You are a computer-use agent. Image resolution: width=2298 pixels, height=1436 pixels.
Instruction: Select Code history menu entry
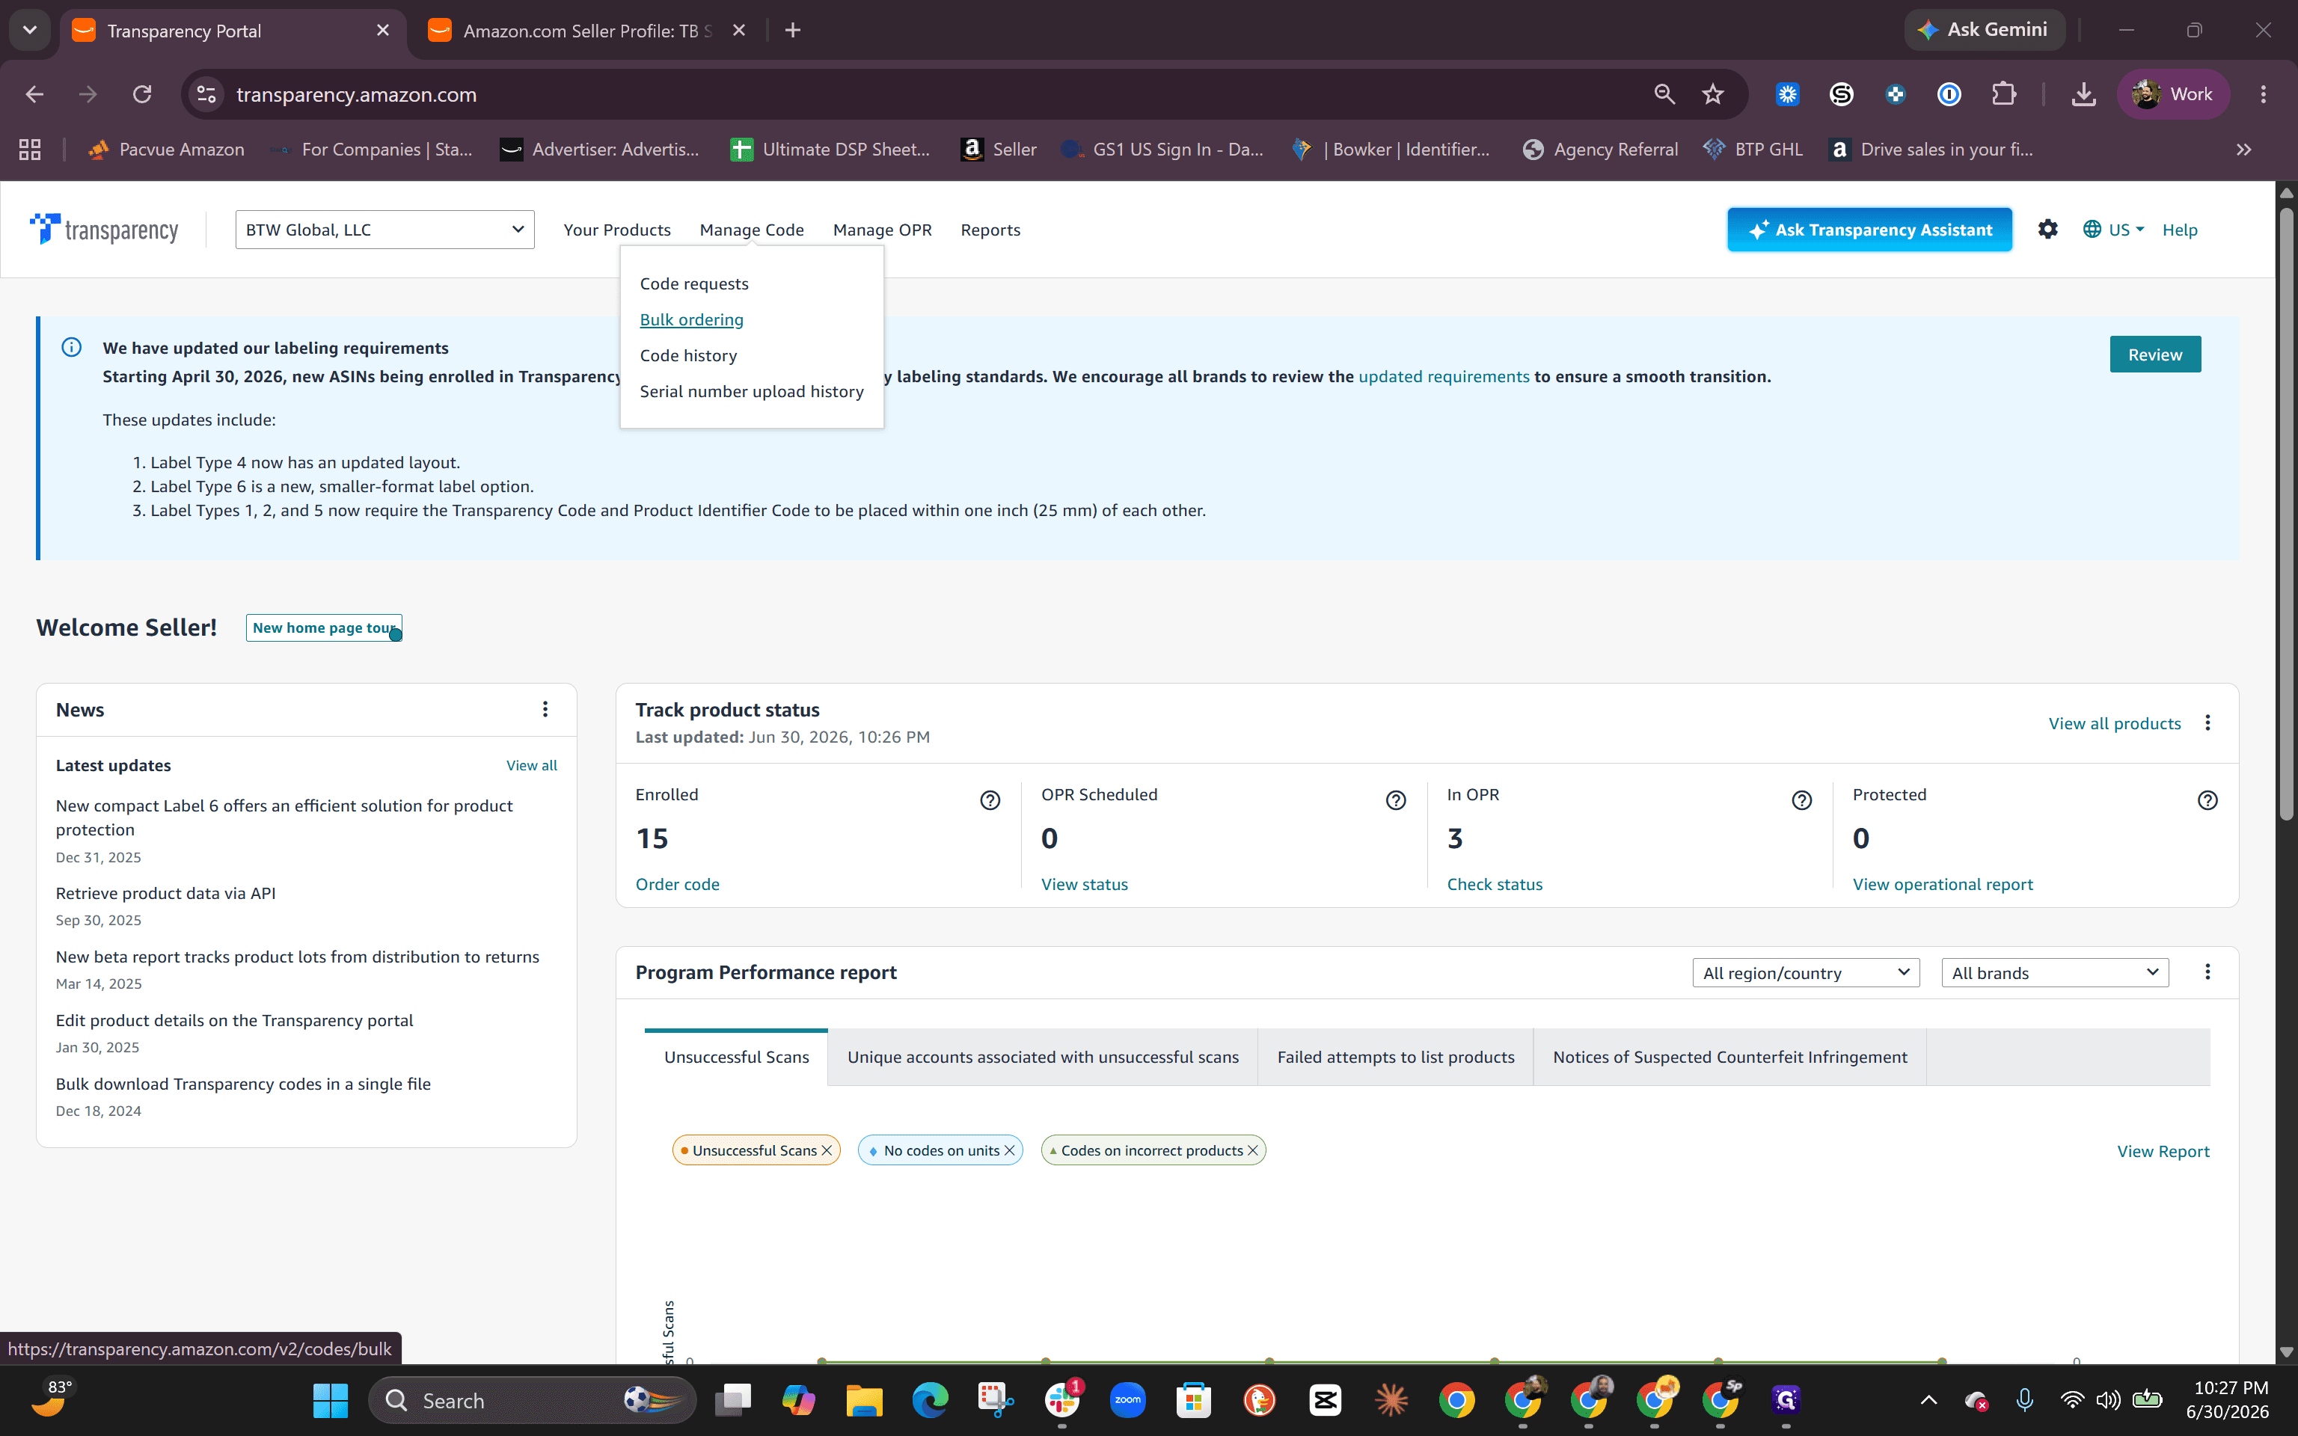(688, 355)
